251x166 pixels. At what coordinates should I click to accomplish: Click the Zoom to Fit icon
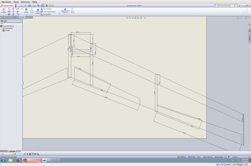[x=127, y=18]
